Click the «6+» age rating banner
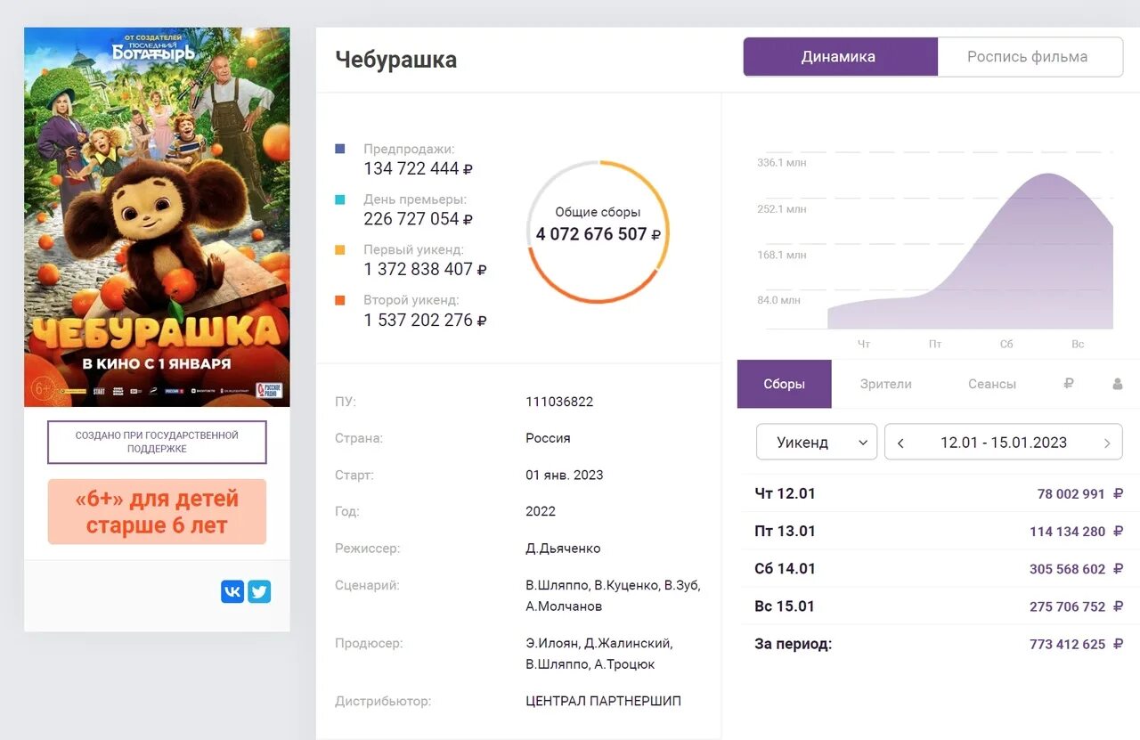The height and width of the screenshot is (740, 1140). [157, 511]
